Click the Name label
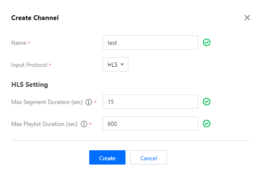The width and height of the screenshot is (262, 176). click(x=19, y=43)
